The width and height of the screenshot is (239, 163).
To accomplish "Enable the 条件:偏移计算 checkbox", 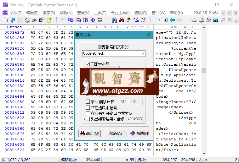I will click(88, 101).
